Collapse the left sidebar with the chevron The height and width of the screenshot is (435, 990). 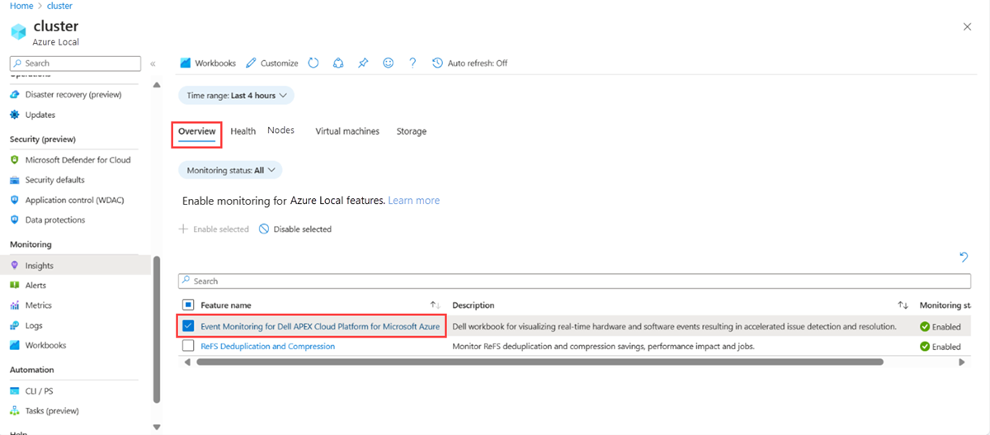point(153,64)
